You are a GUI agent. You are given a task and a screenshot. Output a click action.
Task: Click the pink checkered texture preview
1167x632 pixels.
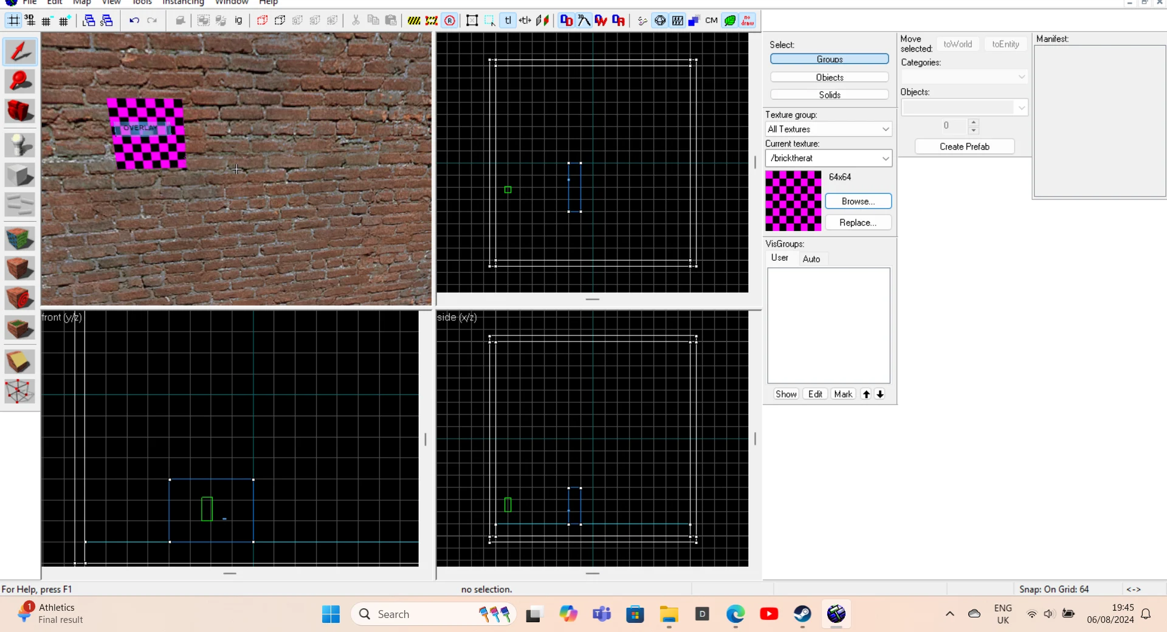click(793, 201)
